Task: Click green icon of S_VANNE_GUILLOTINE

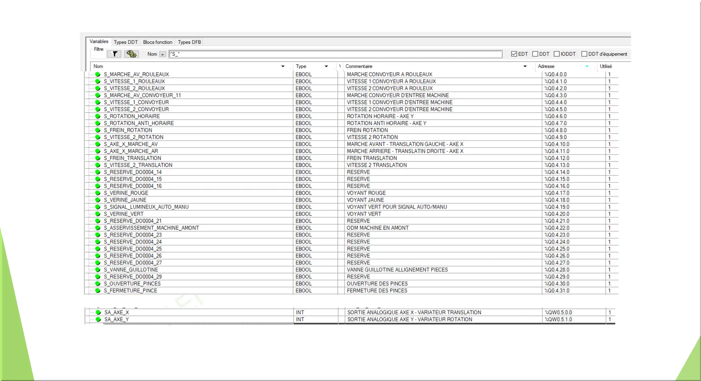Action: (98, 270)
